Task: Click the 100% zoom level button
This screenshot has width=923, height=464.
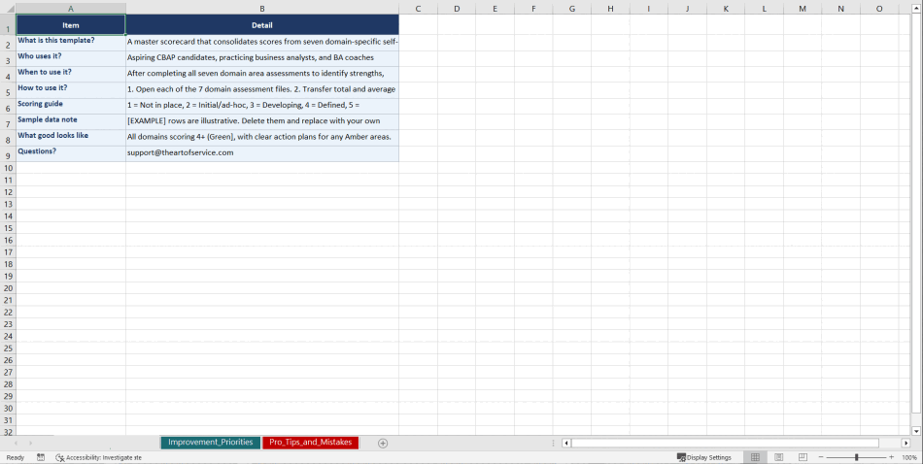Action: [x=909, y=457]
